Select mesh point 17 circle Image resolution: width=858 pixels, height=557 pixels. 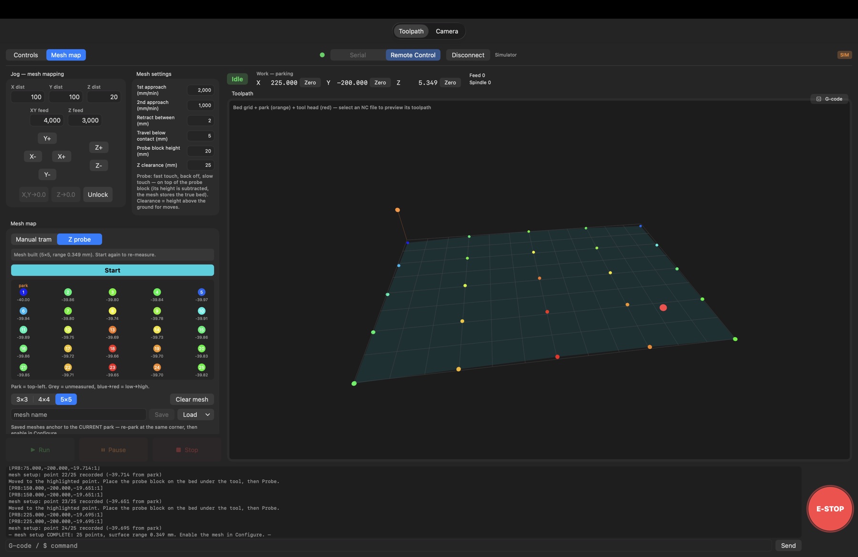tap(68, 348)
